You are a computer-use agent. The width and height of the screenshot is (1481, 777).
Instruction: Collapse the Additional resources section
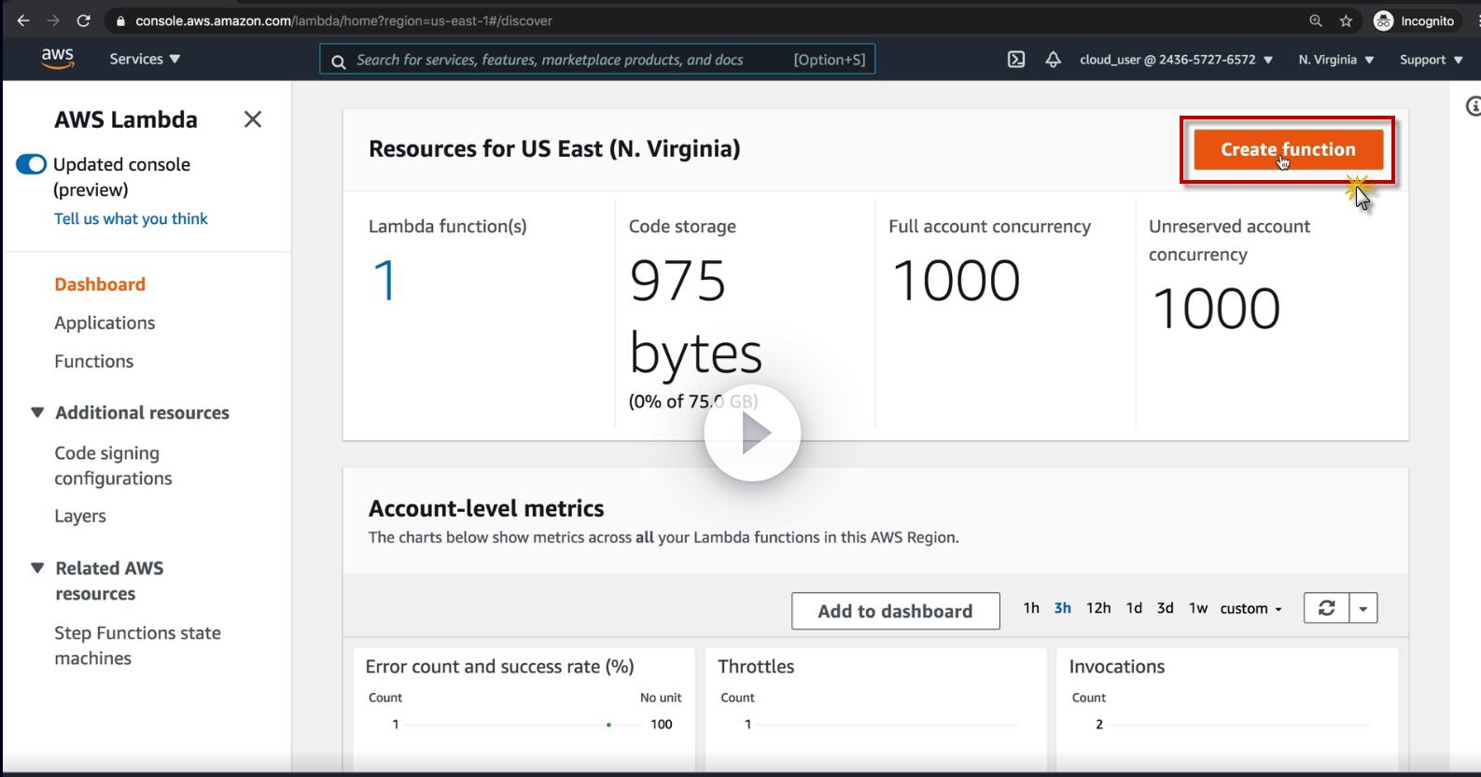37,412
